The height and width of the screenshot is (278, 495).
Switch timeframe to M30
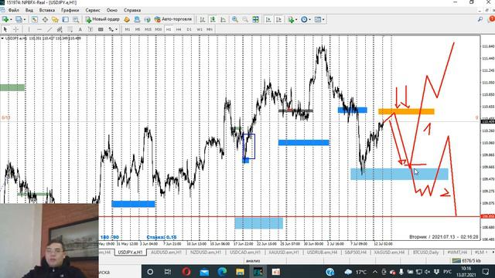[158, 29]
